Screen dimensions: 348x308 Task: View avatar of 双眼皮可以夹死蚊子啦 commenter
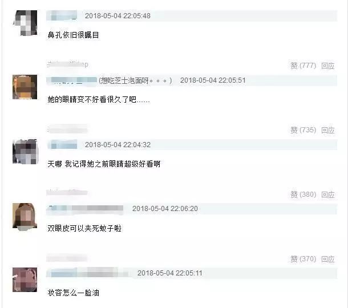pos(25,216)
